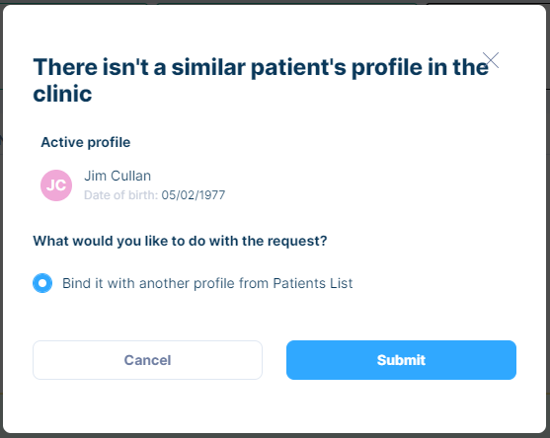This screenshot has height=438, width=550.
Task: Click the 'Patients List' words in the radio option
Action: click(313, 283)
